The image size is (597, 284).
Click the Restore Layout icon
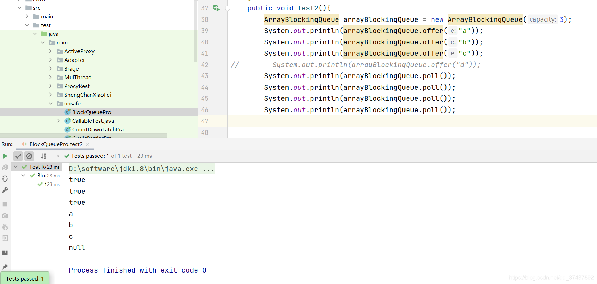[5, 253]
